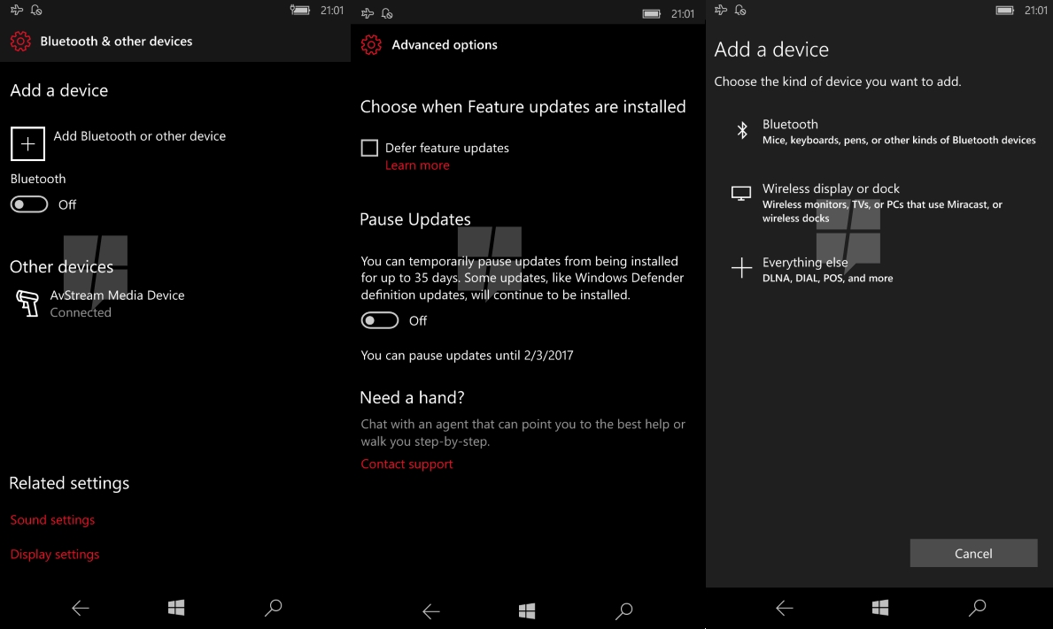Select the Wireless display or dock monitor icon

tap(740, 194)
